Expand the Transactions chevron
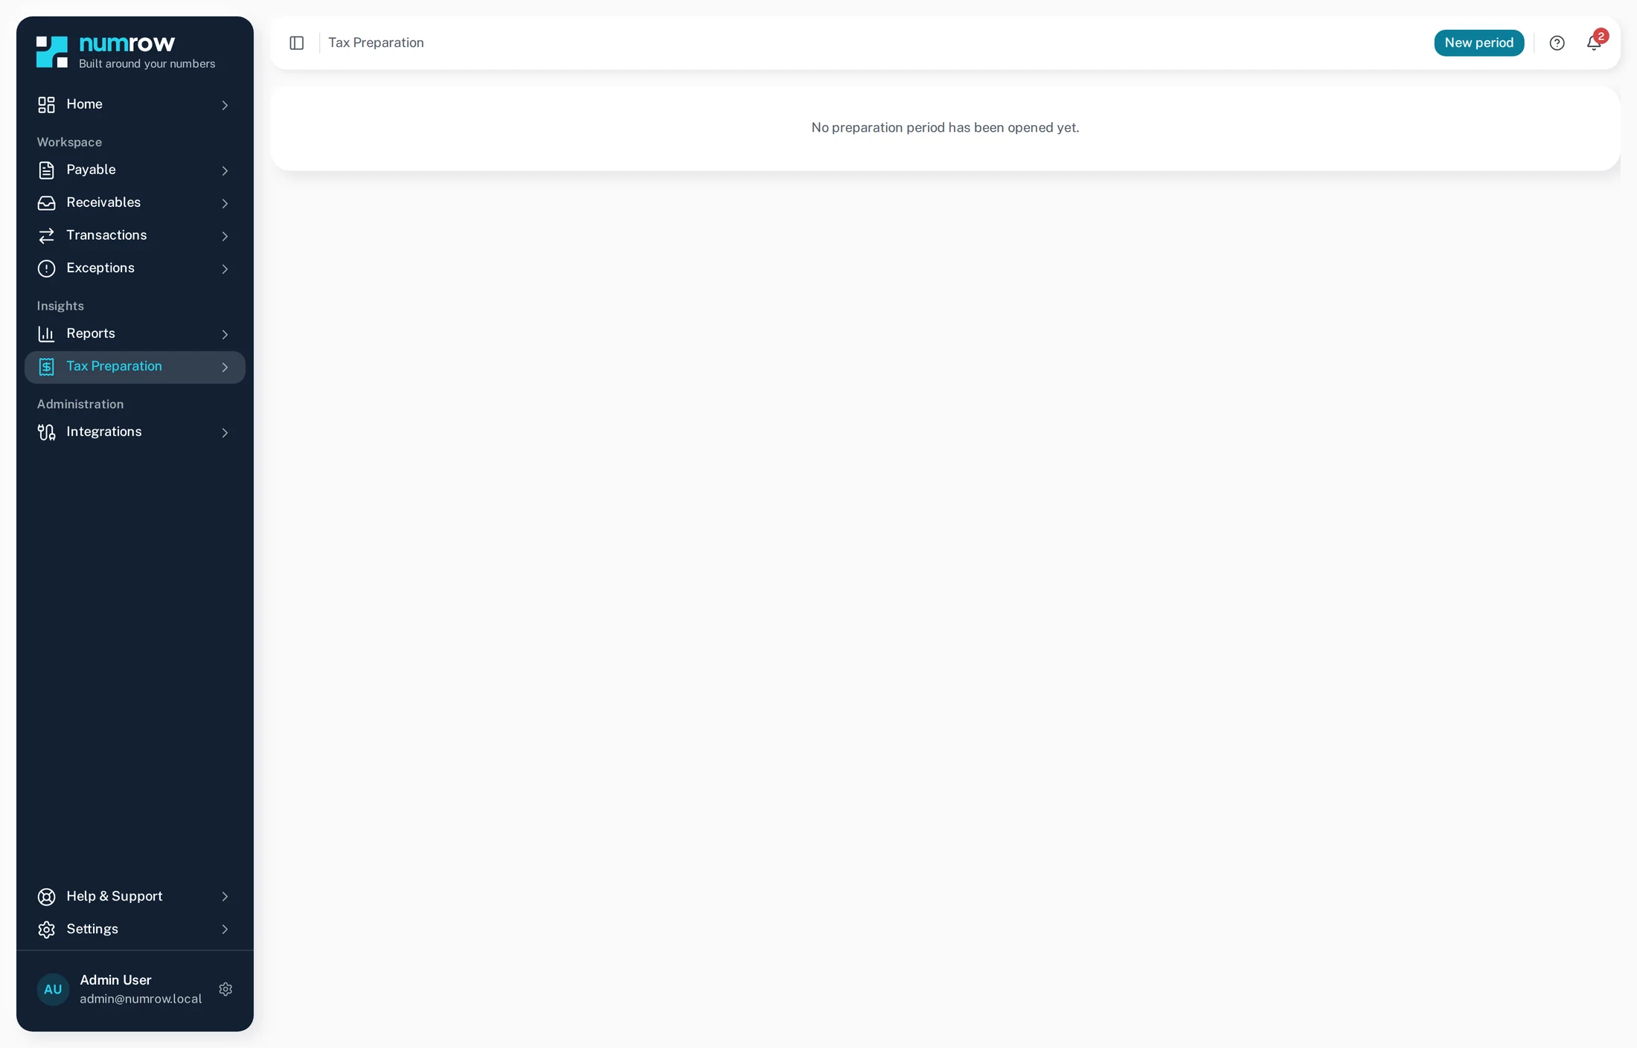 (x=225, y=236)
